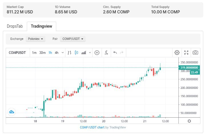Click the Market Cap label
This screenshot has width=207, height=135.
click(x=15, y=7)
